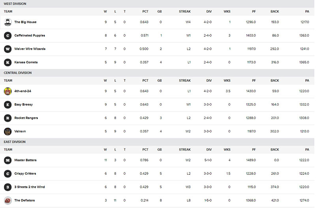This screenshot has width=316, height=208.
Task: Click The Deflators football avatar icon
Action: (8, 200)
